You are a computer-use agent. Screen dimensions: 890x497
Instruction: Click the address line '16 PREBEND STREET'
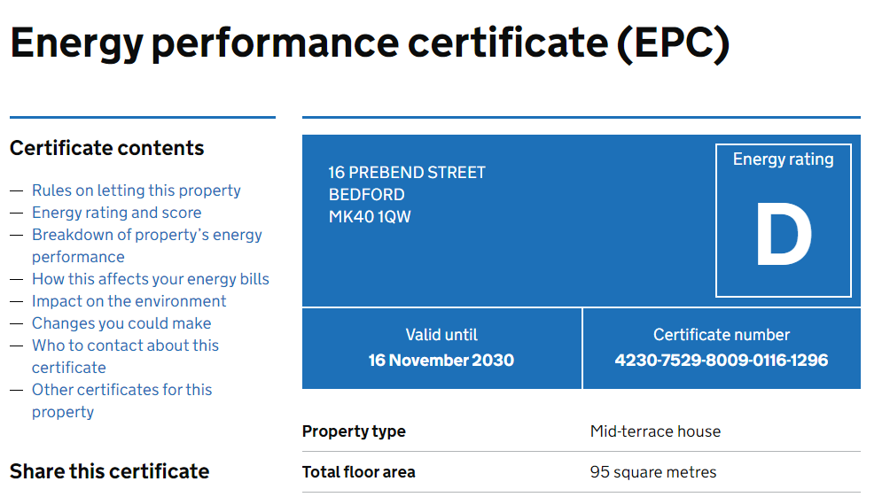pyautogui.click(x=407, y=173)
